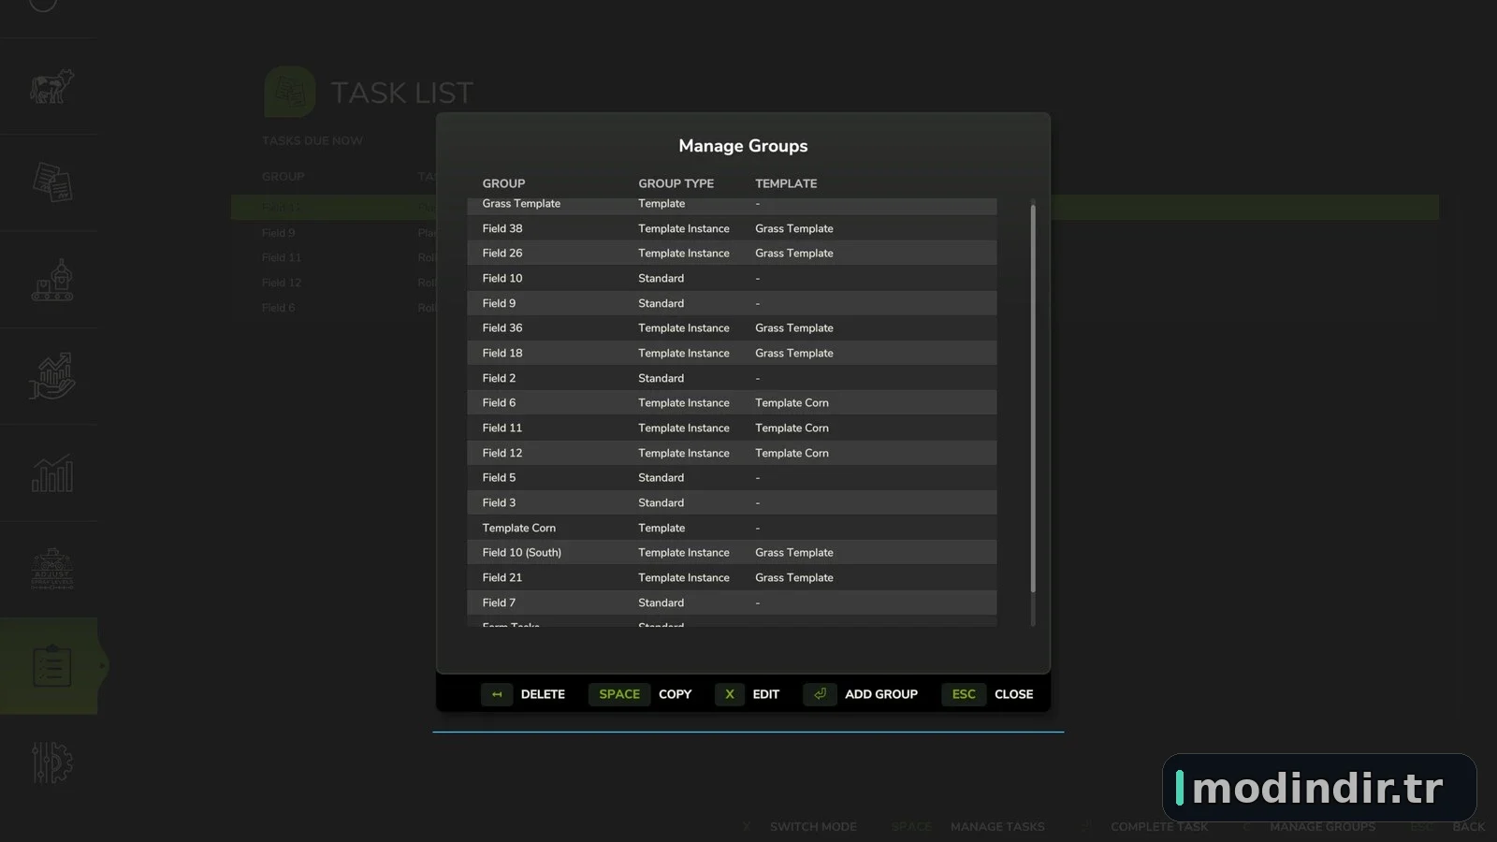Click the EDIT button in Manage Groups

(747, 694)
